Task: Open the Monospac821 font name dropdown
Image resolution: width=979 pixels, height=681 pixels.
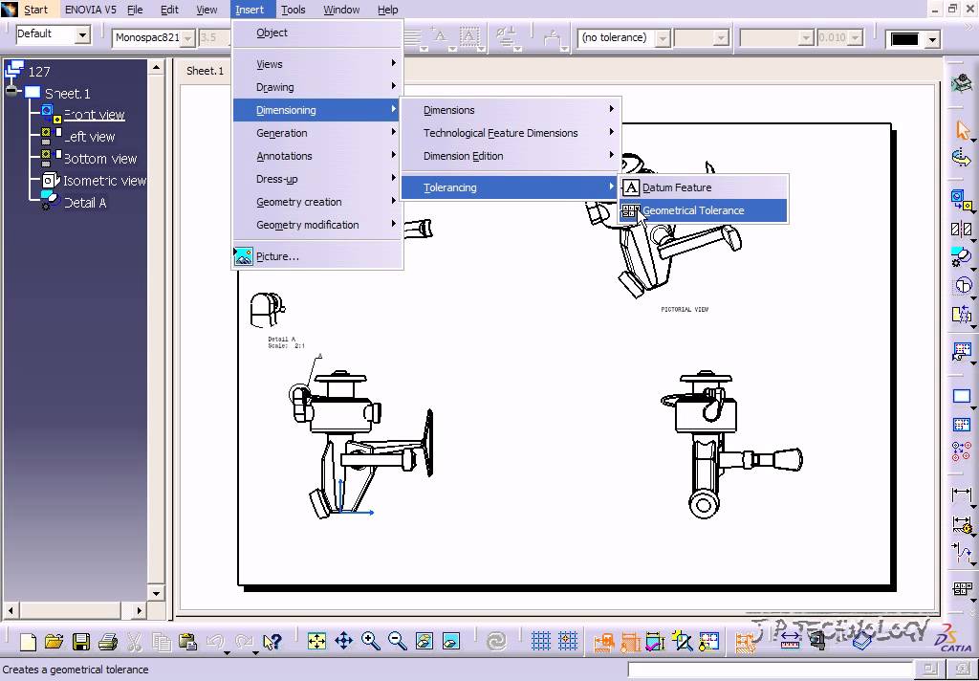Action: coord(187,38)
